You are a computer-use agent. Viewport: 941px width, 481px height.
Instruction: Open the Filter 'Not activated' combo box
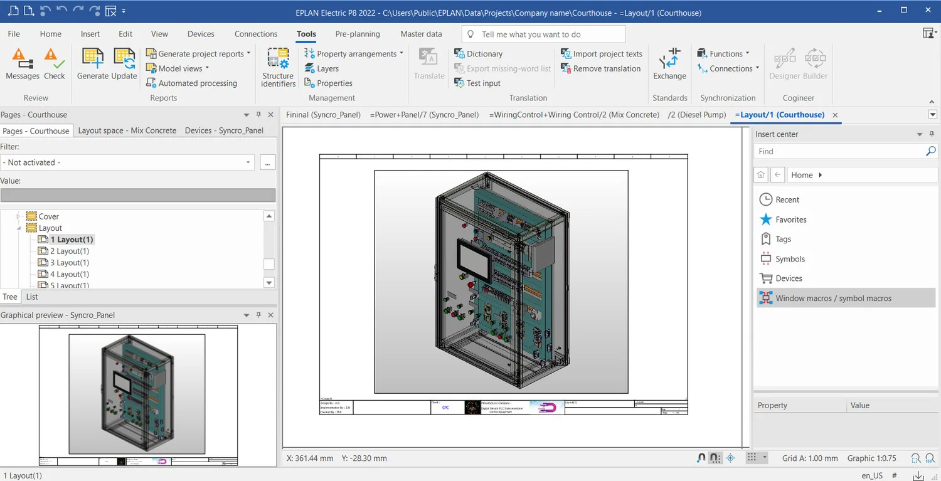click(x=127, y=162)
